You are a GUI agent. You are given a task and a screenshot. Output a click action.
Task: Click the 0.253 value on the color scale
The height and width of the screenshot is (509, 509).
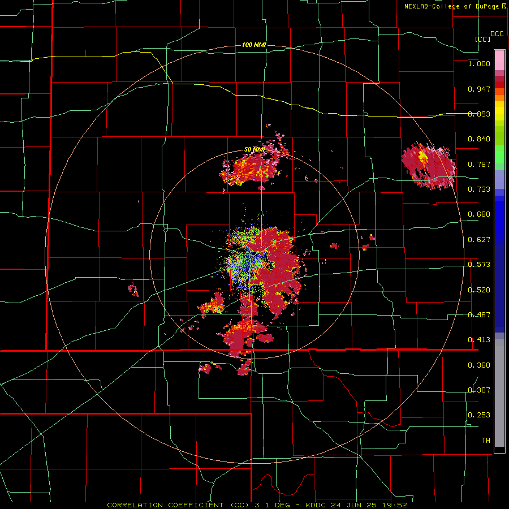[479, 415]
